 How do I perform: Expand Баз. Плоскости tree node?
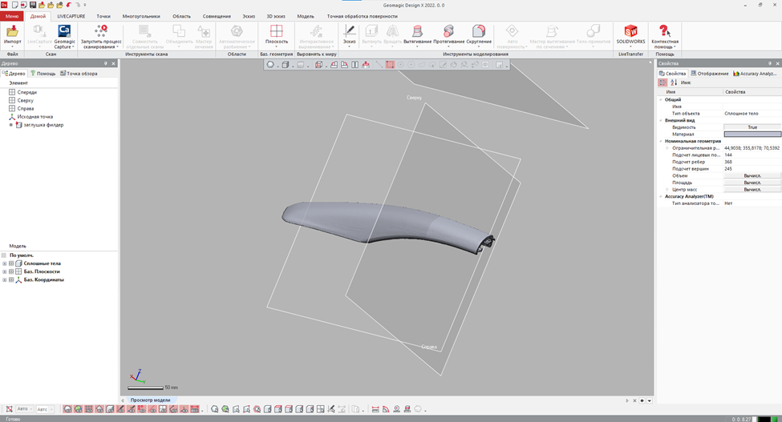pos(5,271)
